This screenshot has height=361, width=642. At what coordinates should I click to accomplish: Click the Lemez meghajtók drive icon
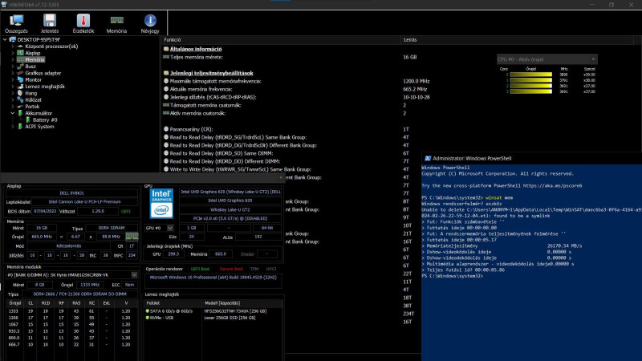pyautogui.click(x=20, y=87)
